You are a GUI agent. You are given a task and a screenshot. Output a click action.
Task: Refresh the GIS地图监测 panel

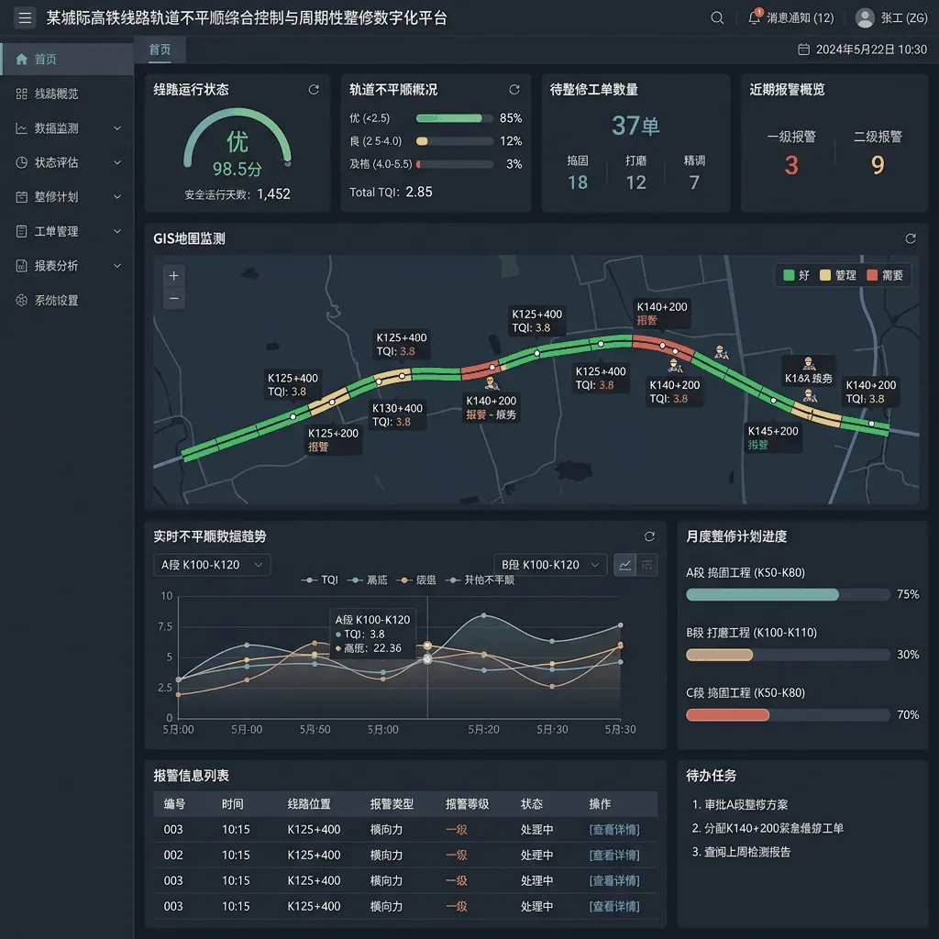[x=911, y=239]
